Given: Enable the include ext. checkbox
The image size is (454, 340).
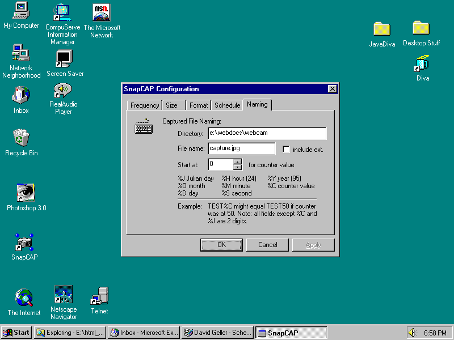Looking at the screenshot, I should pyautogui.click(x=286, y=150).
